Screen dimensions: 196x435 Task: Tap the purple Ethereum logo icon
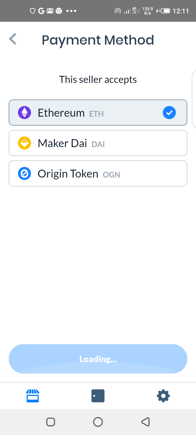24,113
